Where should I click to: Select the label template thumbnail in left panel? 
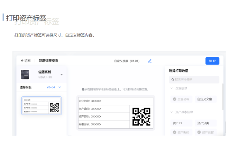[41, 106]
